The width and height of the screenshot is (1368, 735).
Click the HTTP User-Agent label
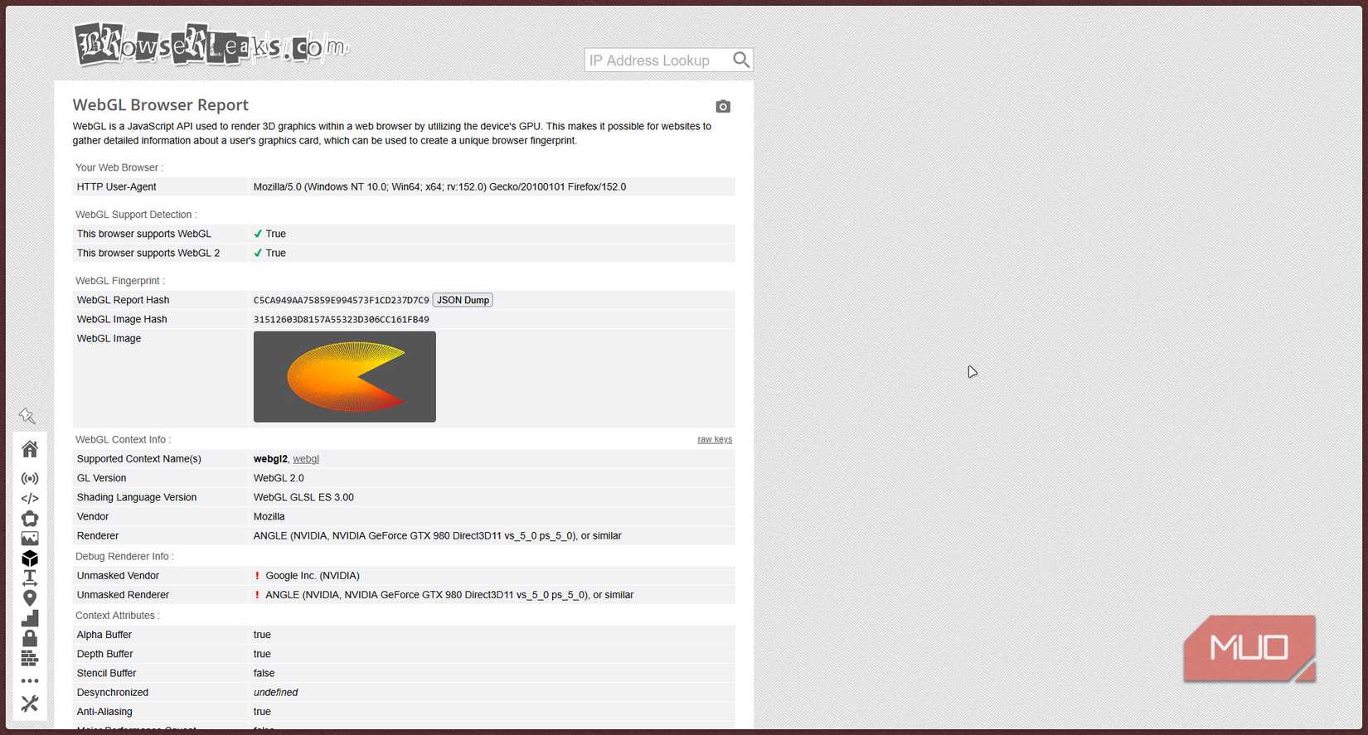[116, 187]
